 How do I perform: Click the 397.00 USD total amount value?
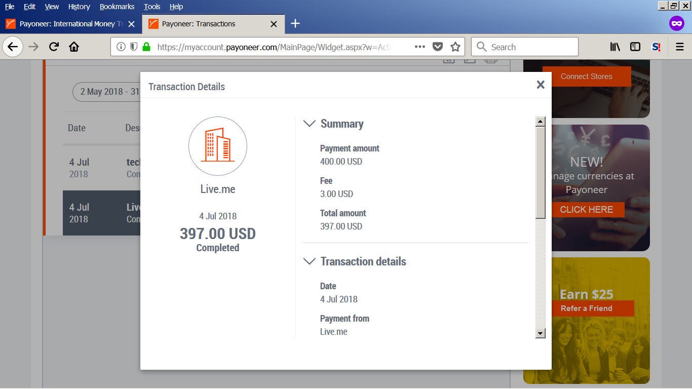[x=341, y=226]
